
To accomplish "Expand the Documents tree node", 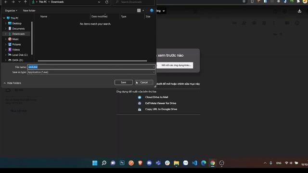I will click(x=6, y=29).
